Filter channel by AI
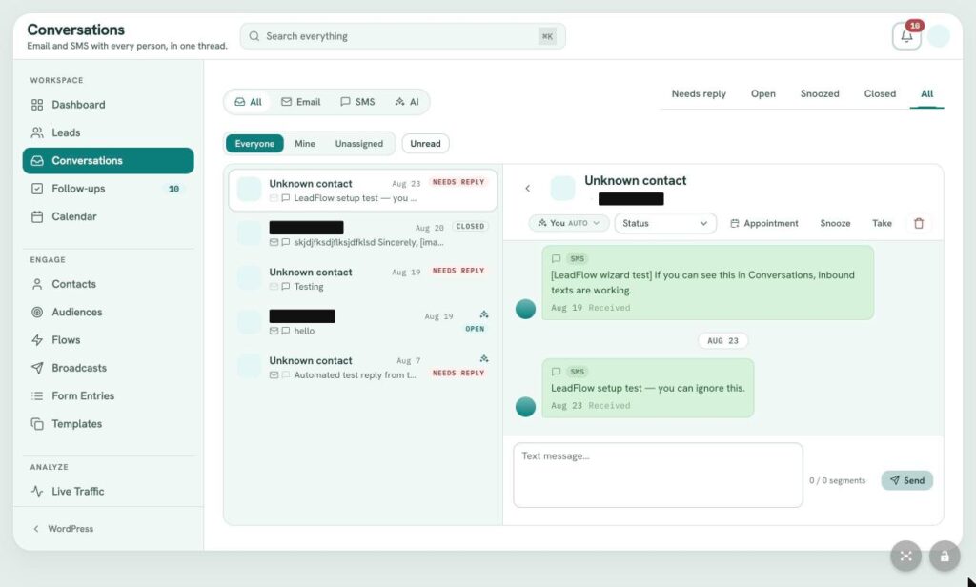The height and width of the screenshot is (587, 976). pos(407,102)
